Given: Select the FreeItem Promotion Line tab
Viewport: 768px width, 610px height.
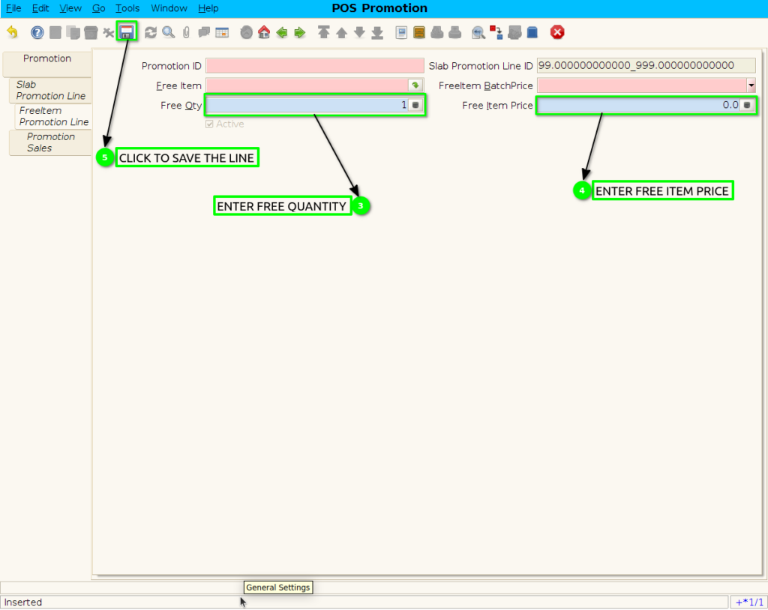Looking at the screenshot, I should click(53, 116).
